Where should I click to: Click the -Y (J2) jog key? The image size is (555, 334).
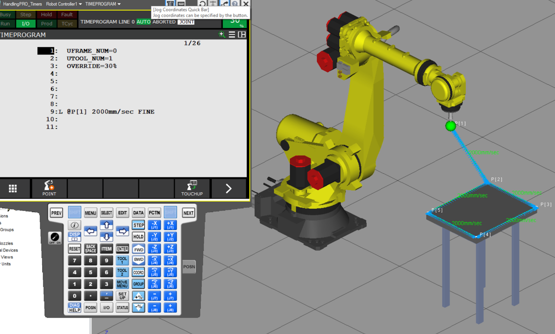154,237
